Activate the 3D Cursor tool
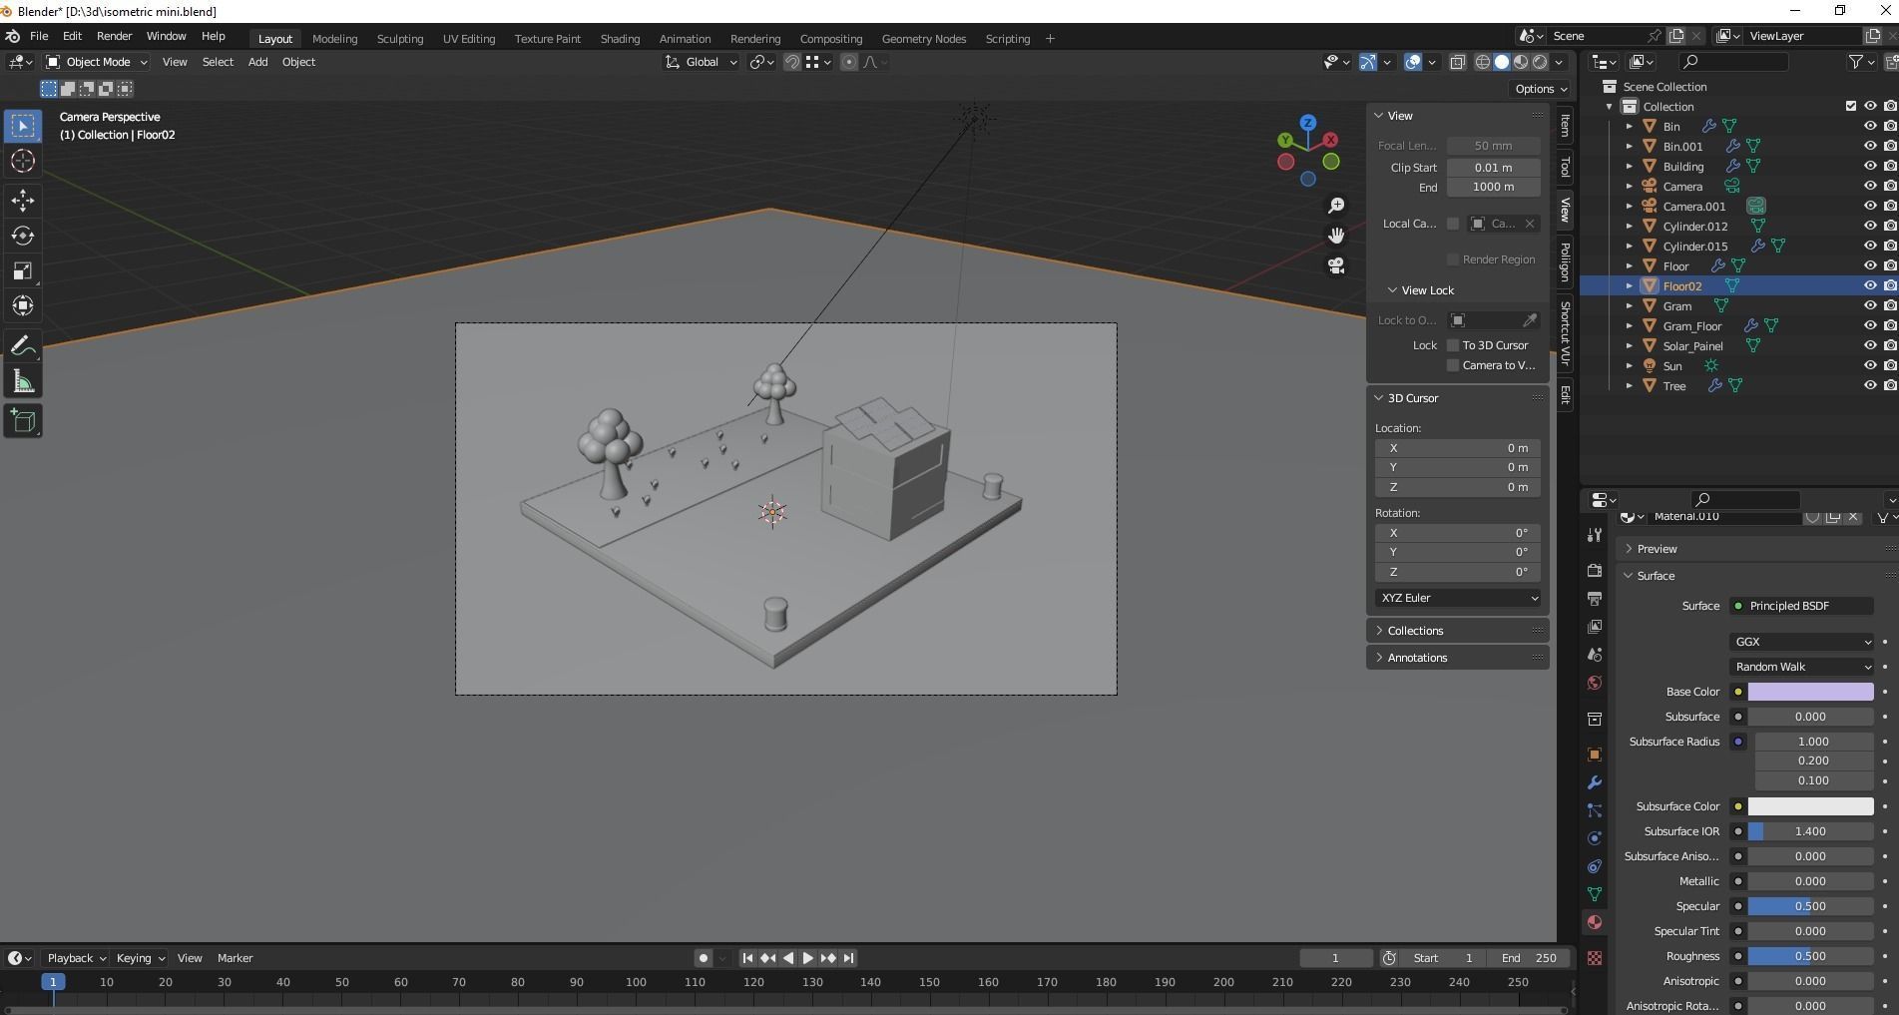This screenshot has height=1015, width=1899. pos(23,161)
